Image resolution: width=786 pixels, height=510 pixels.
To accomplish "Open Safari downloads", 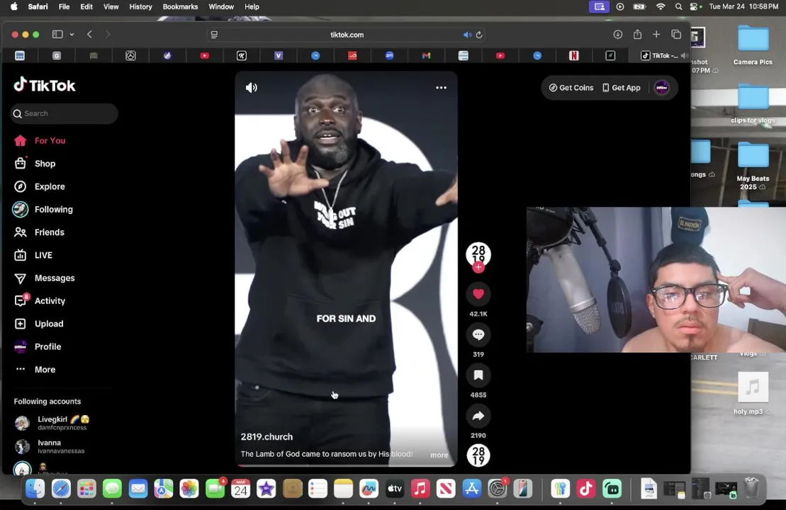I will coord(617,35).
